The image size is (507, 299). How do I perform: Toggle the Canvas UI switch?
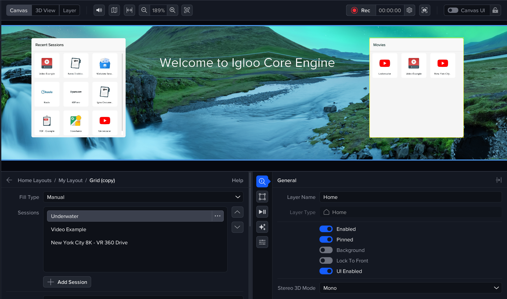[453, 10]
